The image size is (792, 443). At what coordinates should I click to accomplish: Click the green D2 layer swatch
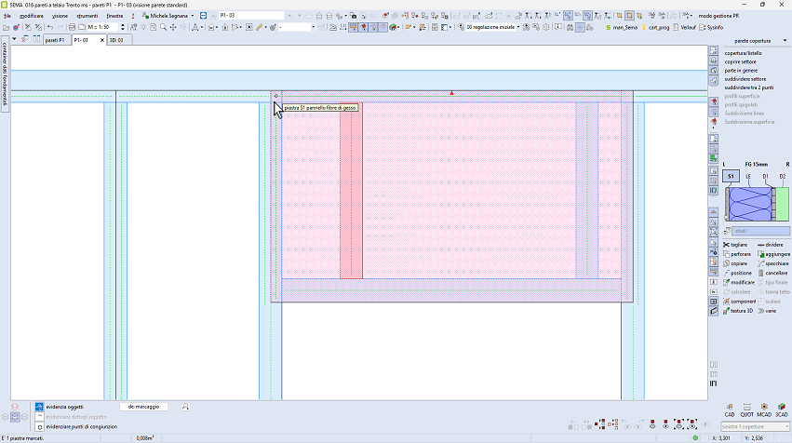click(x=784, y=202)
